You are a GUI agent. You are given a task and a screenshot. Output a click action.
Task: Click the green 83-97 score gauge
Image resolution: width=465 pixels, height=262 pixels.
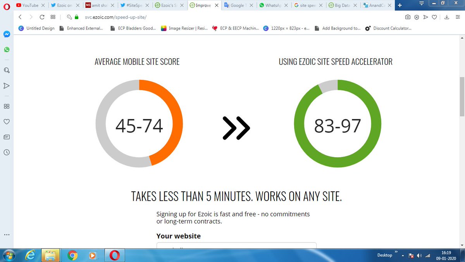click(x=338, y=124)
